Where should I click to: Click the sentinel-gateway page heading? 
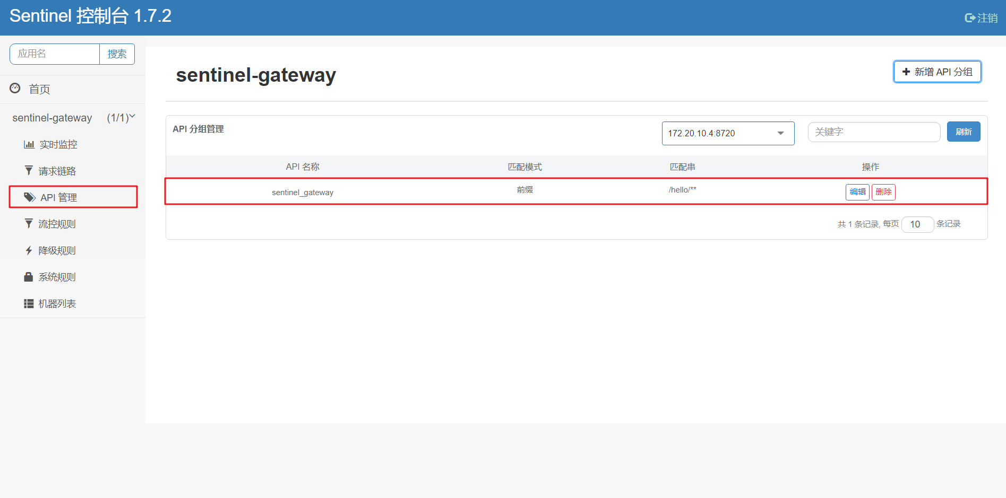pyautogui.click(x=256, y=75)
